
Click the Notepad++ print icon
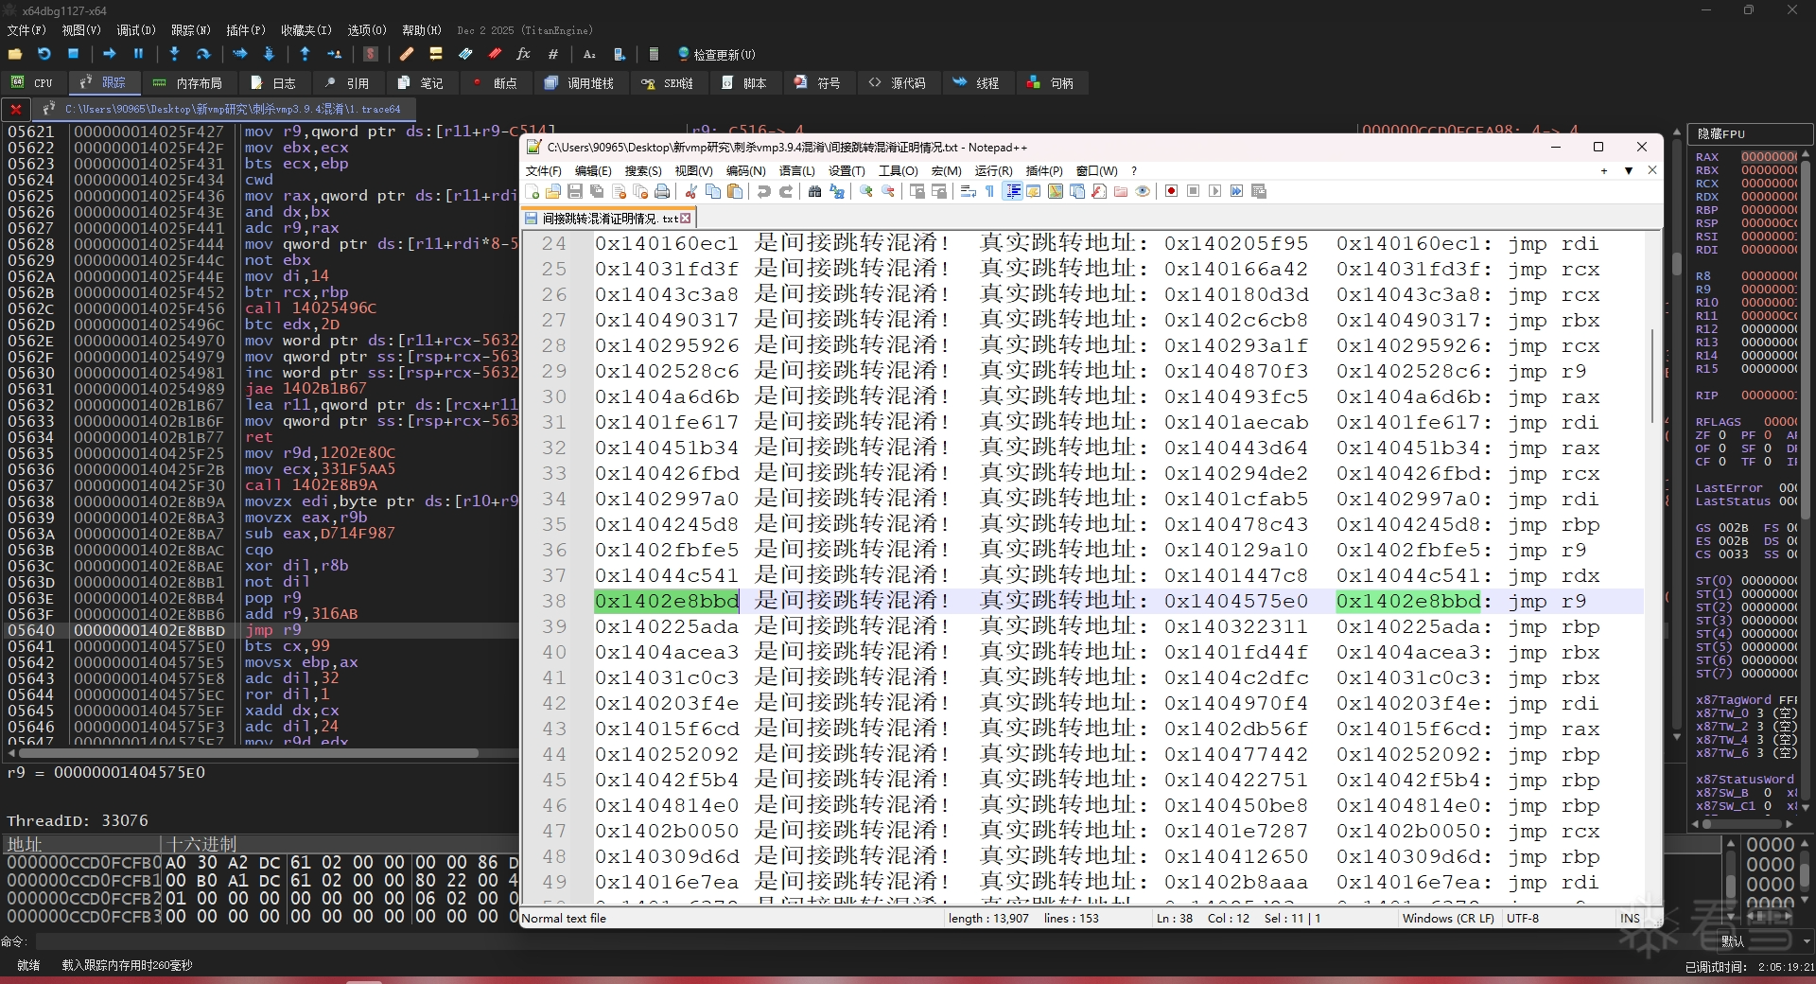click(662, 191)
